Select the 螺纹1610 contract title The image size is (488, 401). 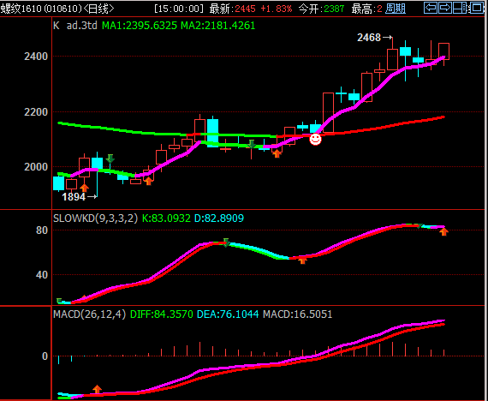[41, 9]
